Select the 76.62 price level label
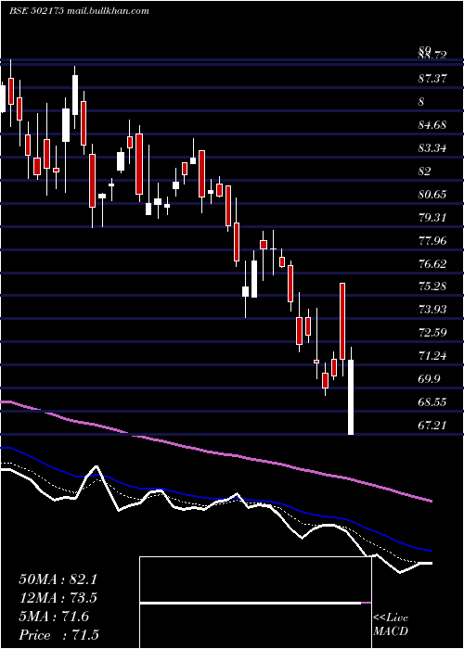This screenshot has height=649, width=464. (432, 263)
